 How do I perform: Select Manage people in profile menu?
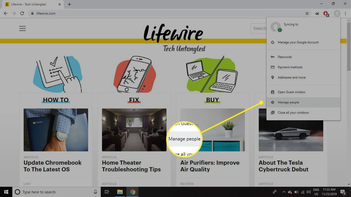(303, 102)
